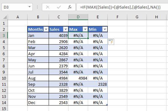This screenshot has height=111, width=168.
Task: Open the Max column filter dropdown
Action: pos(85,29)
